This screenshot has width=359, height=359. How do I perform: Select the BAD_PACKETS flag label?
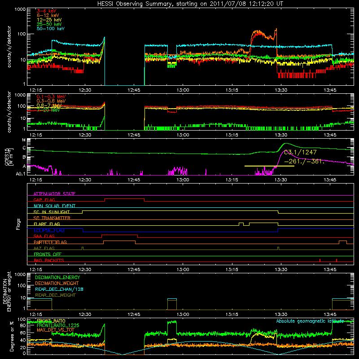49,260
